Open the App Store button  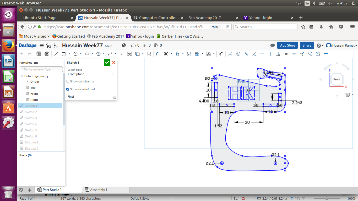click(288, 45)
